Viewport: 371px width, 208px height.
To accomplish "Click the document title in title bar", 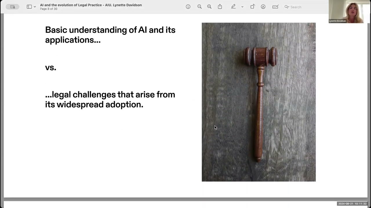I will 91,5.
